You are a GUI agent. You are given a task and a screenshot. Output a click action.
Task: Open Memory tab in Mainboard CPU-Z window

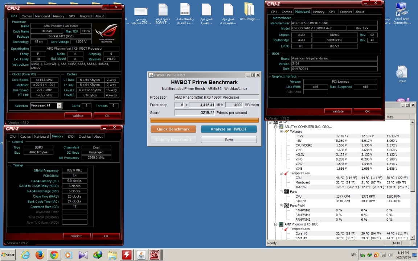point(319,12)
